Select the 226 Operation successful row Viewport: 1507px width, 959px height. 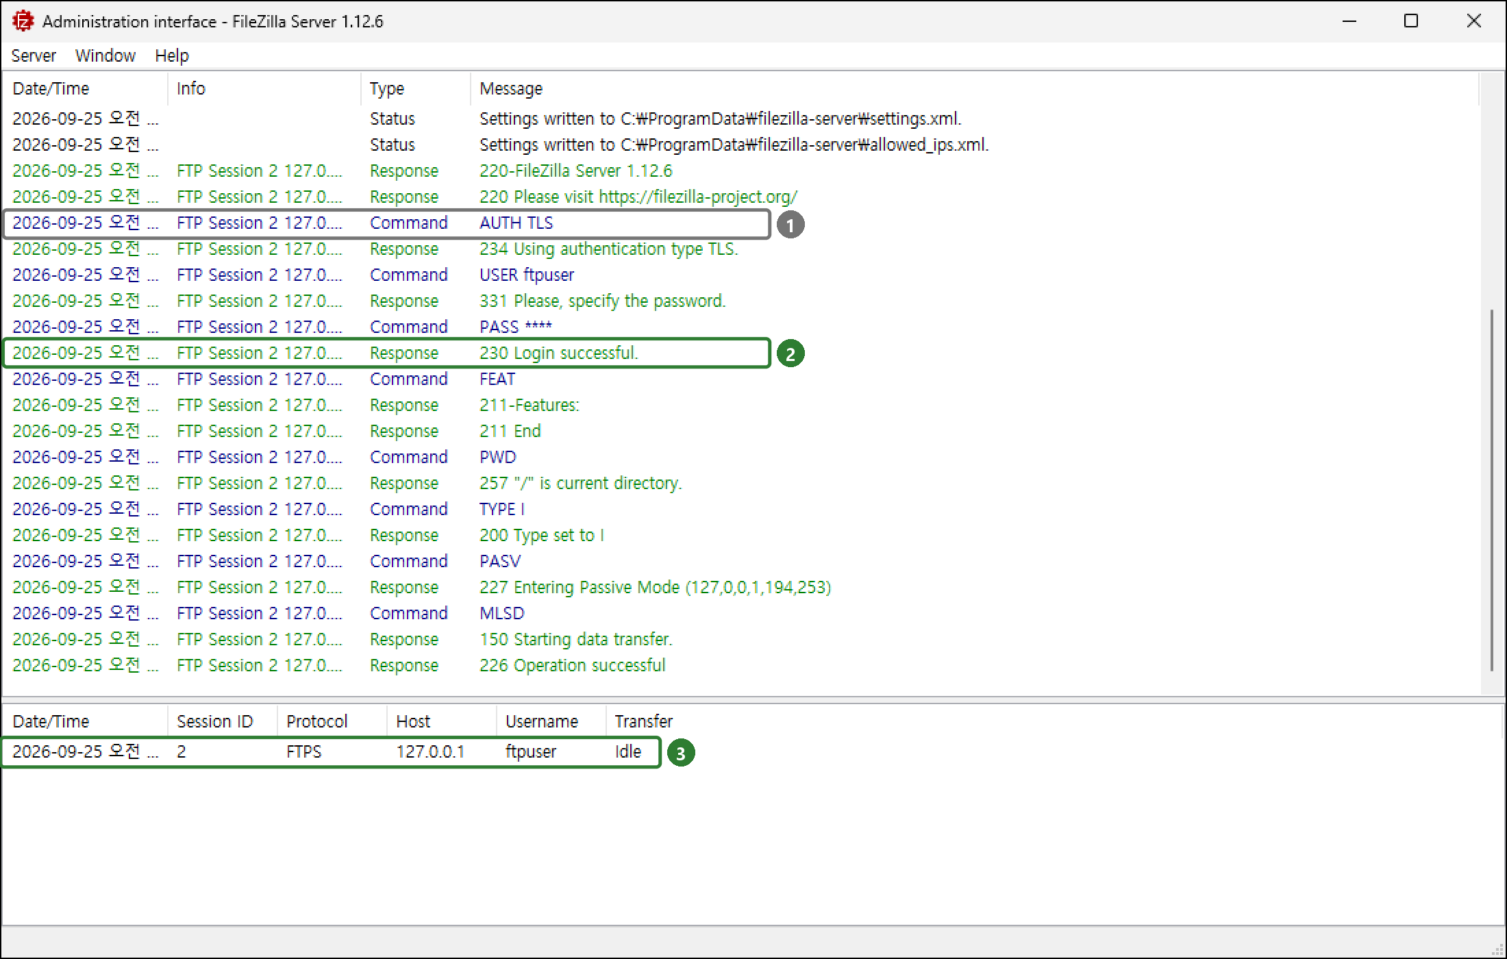click(x=740, y=665)
